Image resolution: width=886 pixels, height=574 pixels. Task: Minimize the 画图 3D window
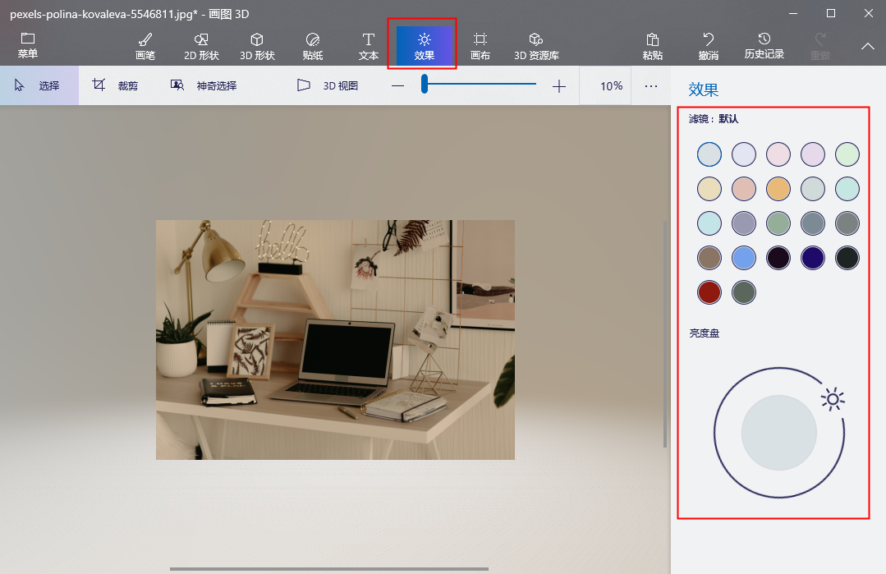[x=793, y=13]
